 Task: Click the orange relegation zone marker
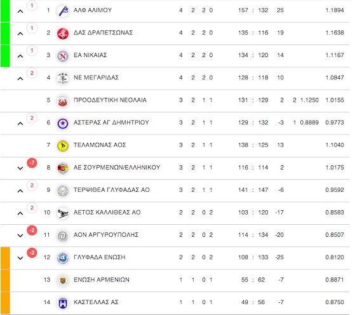click(x=5, y=280)
